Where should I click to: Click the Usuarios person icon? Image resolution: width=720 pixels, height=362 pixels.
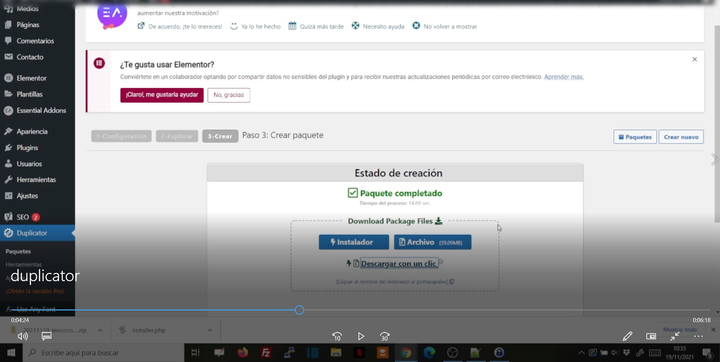8,164
